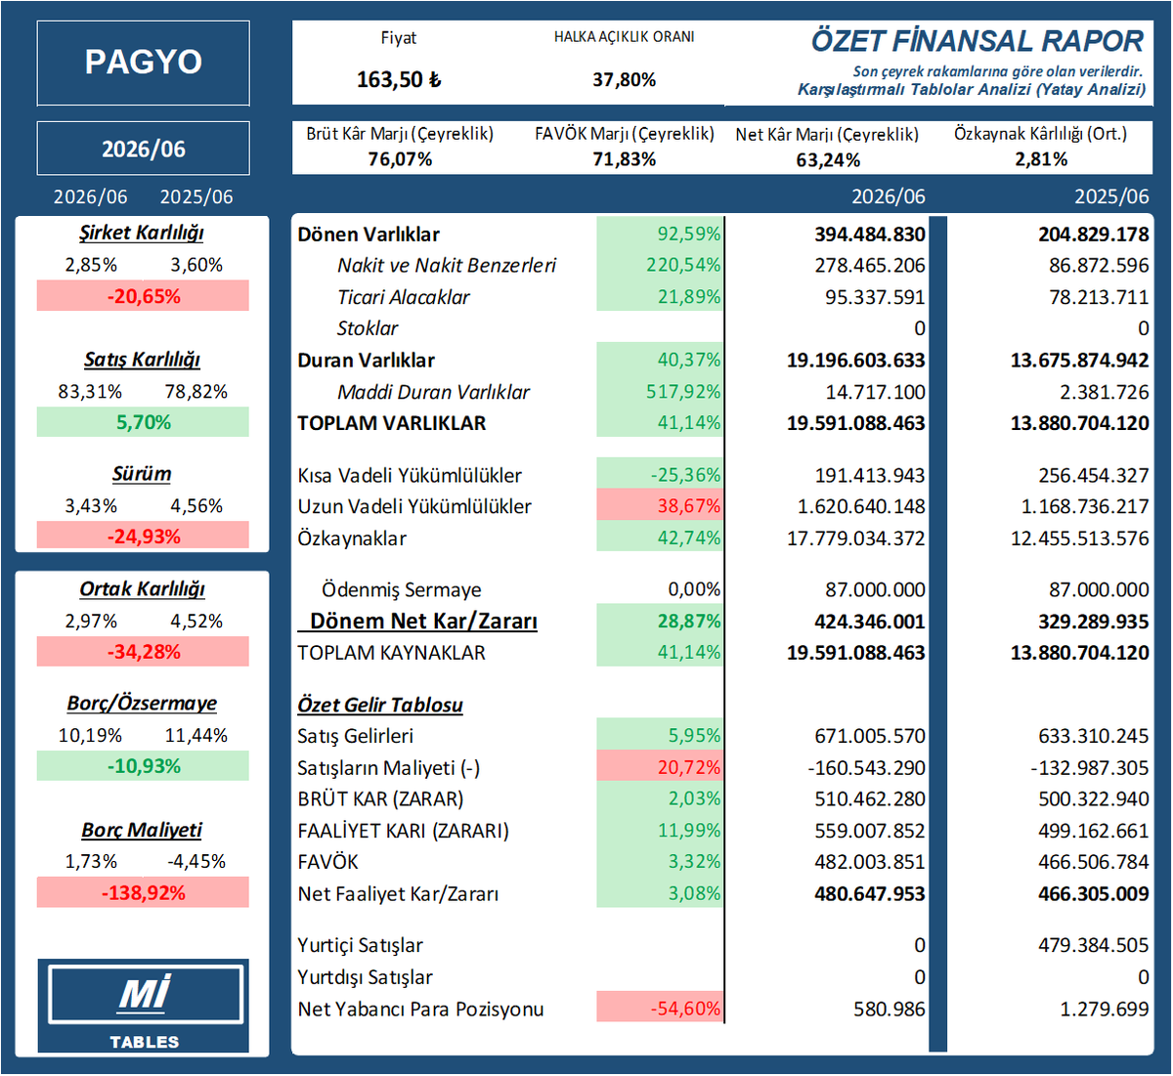
Task: Select the 28,87% change cell
Action: coord(660,621)
